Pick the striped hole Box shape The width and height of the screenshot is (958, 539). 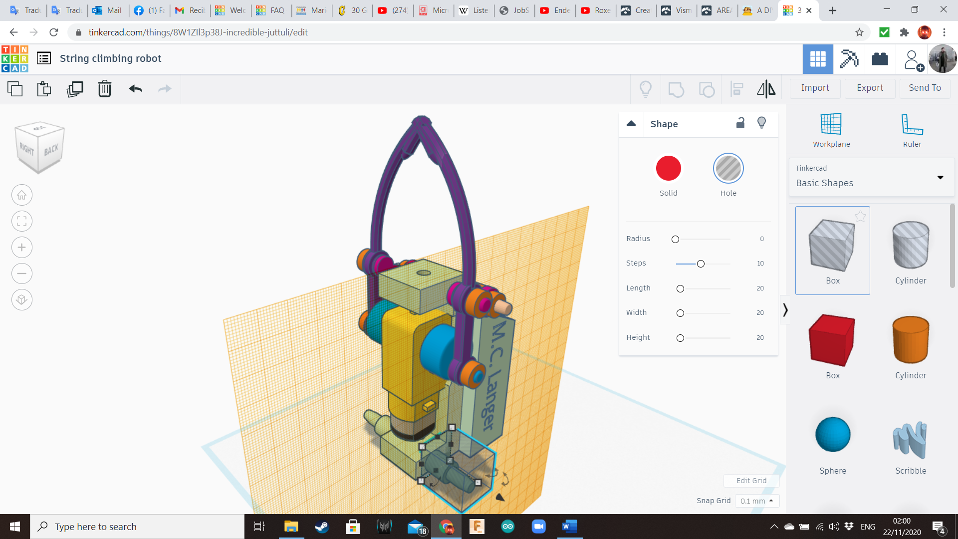(x=832, y=250)
